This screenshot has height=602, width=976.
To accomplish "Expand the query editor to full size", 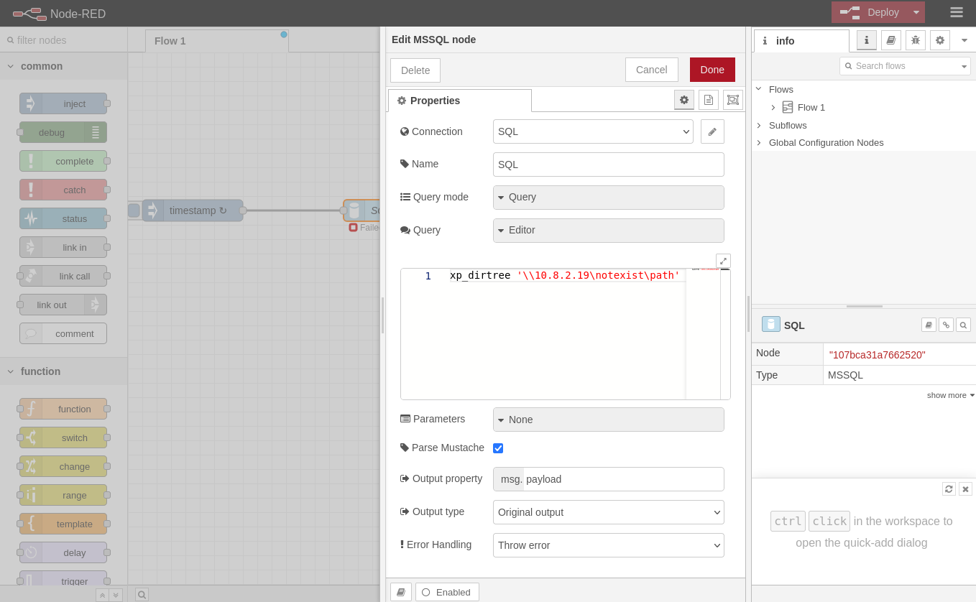I will [x=723, y=261].
